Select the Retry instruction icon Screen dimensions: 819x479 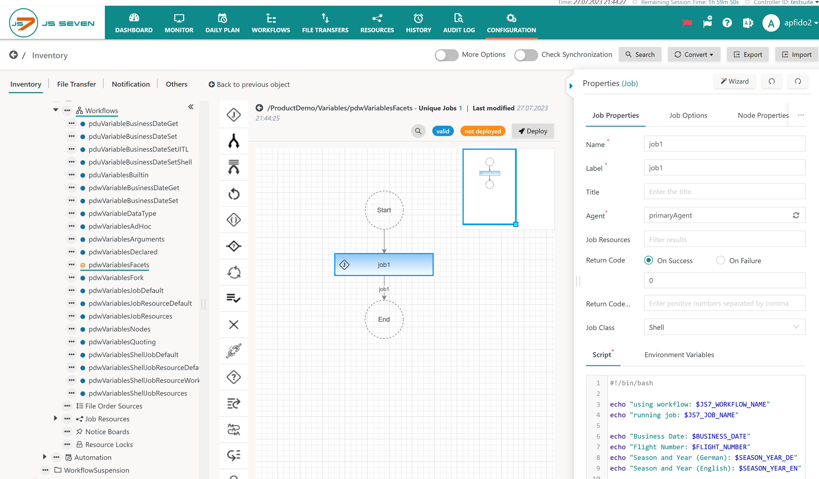[x=233, y=193]
